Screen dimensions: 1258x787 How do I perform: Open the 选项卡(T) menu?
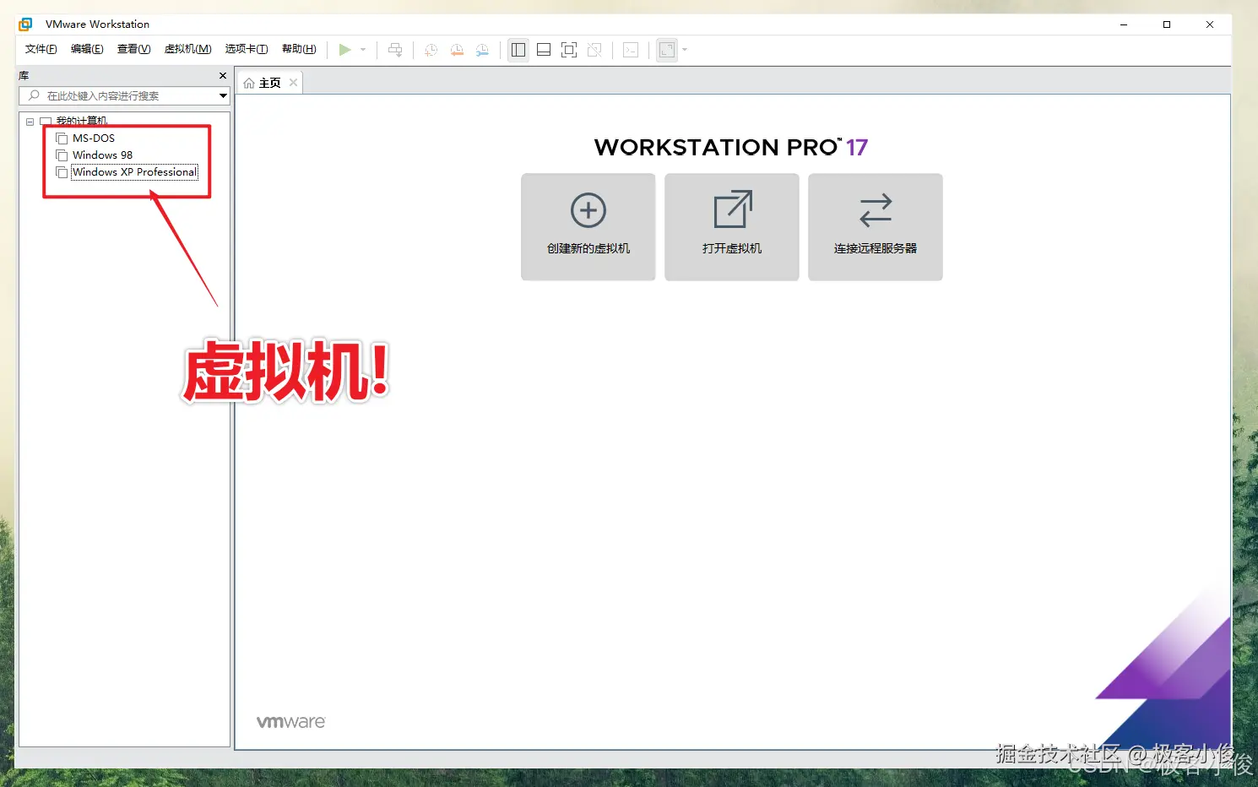click(x=247, y=49)
